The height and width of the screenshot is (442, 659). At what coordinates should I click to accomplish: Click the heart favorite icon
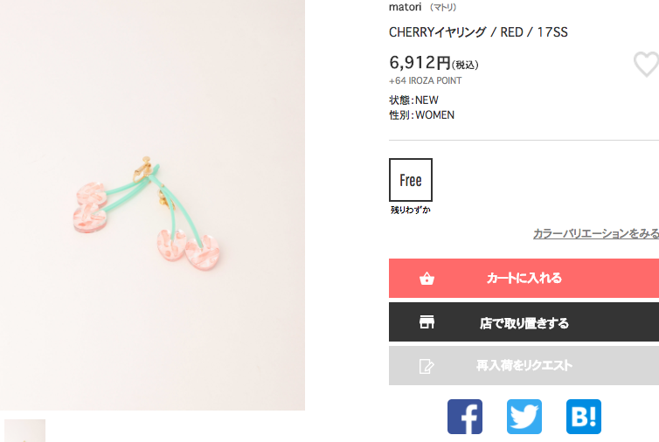647,65
